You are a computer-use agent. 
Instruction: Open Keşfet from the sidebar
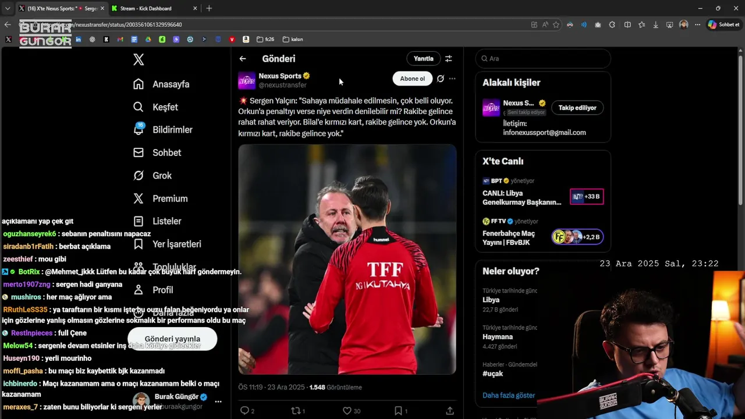(155, 107)
